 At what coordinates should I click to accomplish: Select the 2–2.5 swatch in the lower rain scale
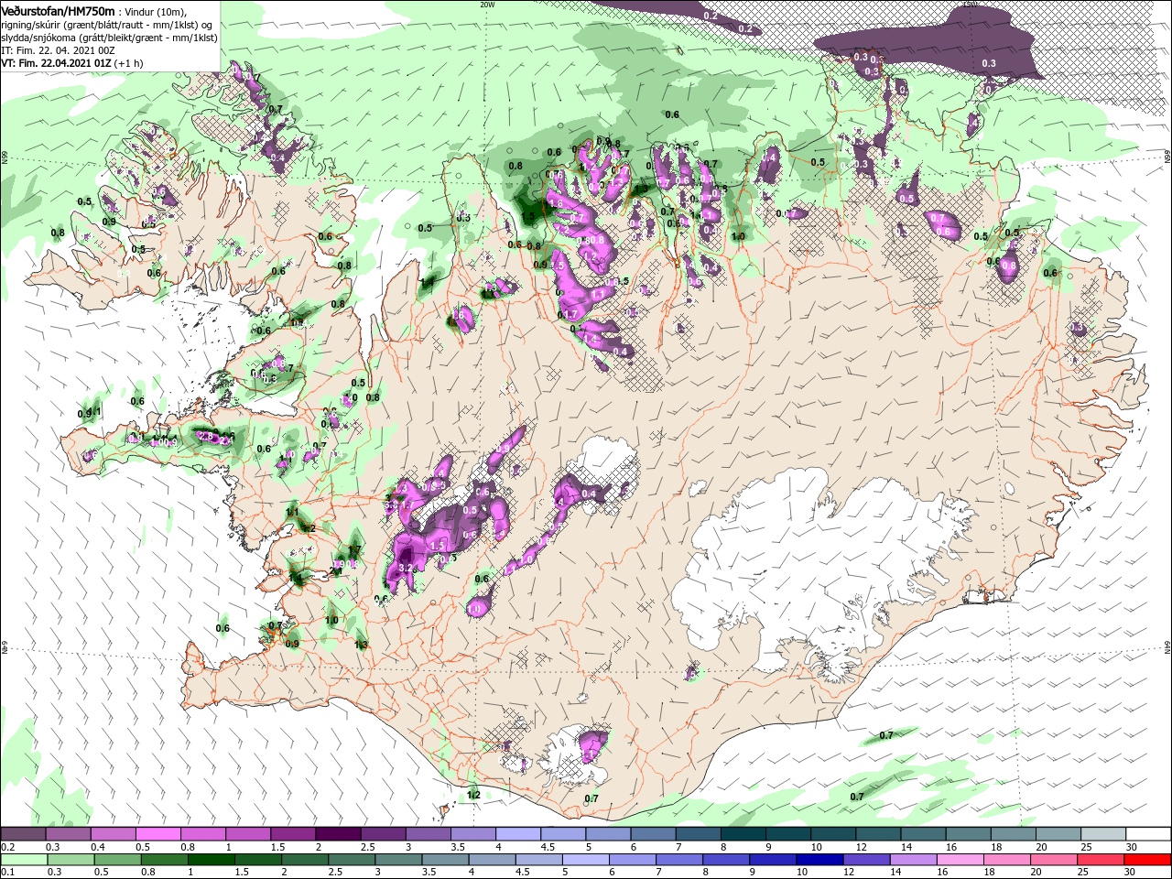(307, 860)
